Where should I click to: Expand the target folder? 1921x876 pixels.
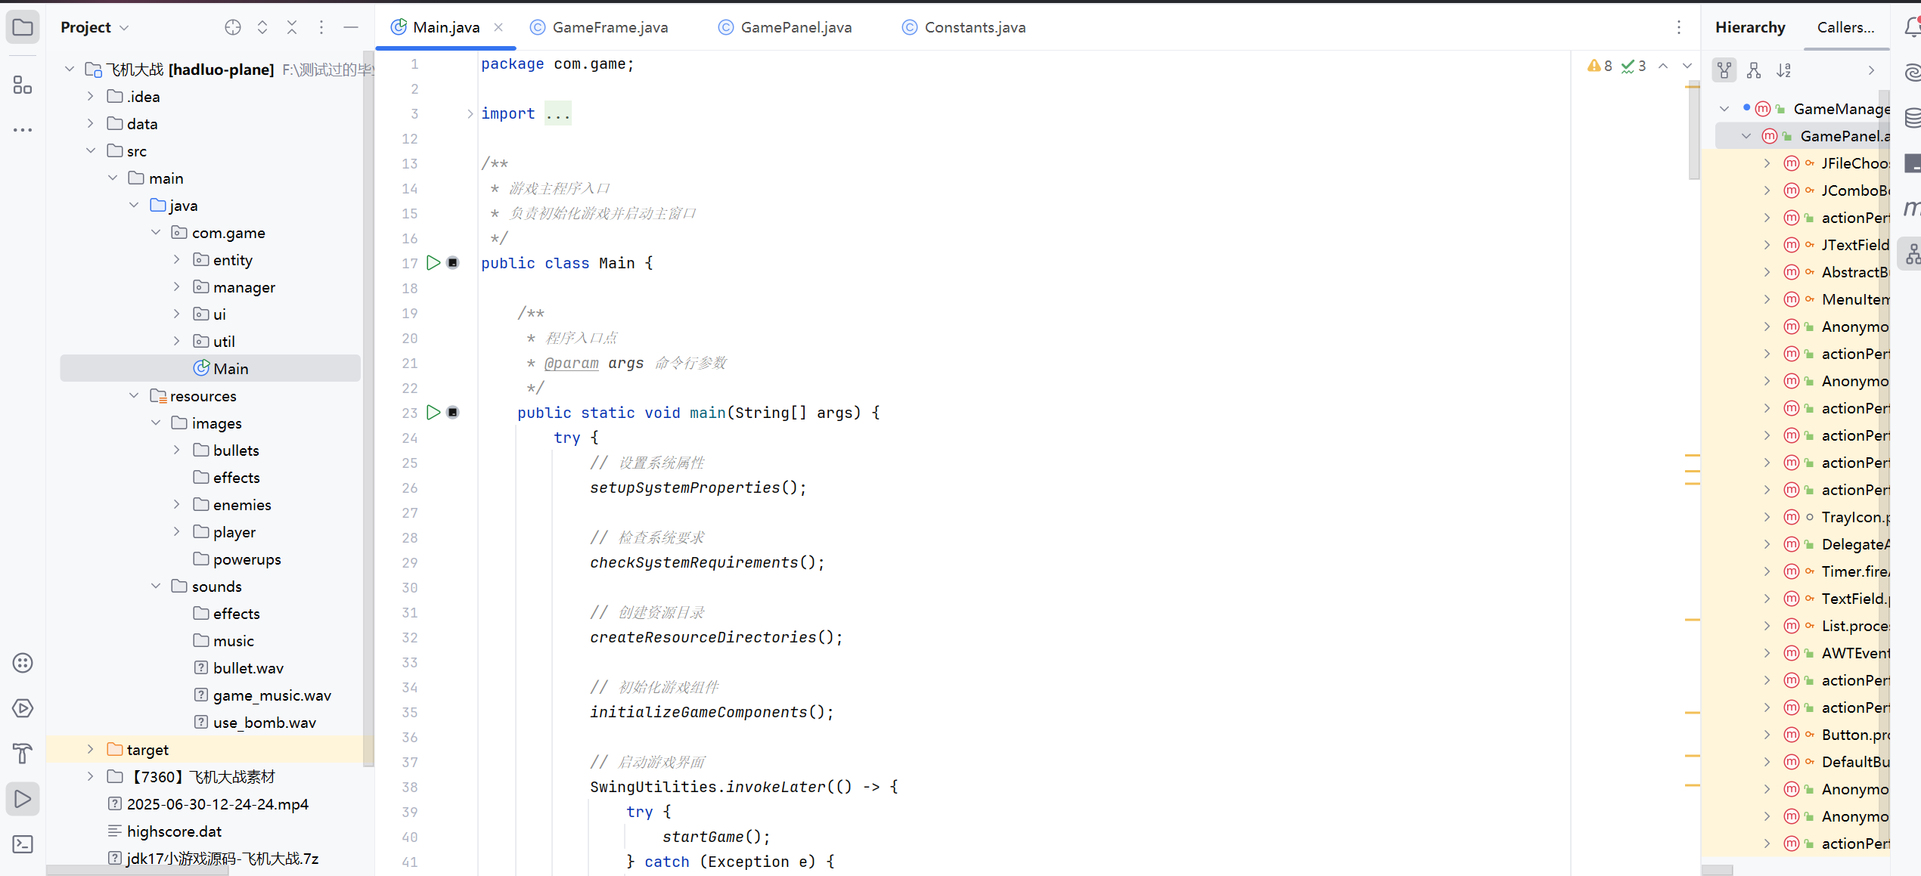tap(91, 750)
